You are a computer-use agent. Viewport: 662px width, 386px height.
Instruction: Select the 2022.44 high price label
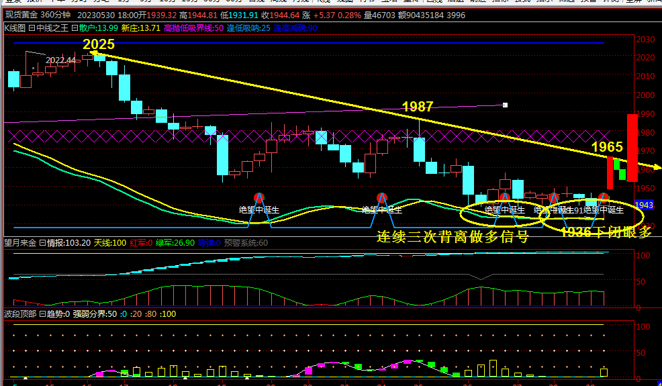tap(60, 60)
